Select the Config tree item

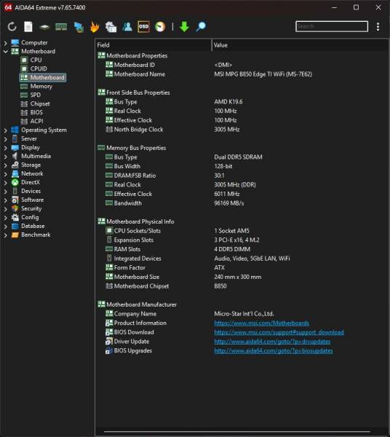coord(30,217)
